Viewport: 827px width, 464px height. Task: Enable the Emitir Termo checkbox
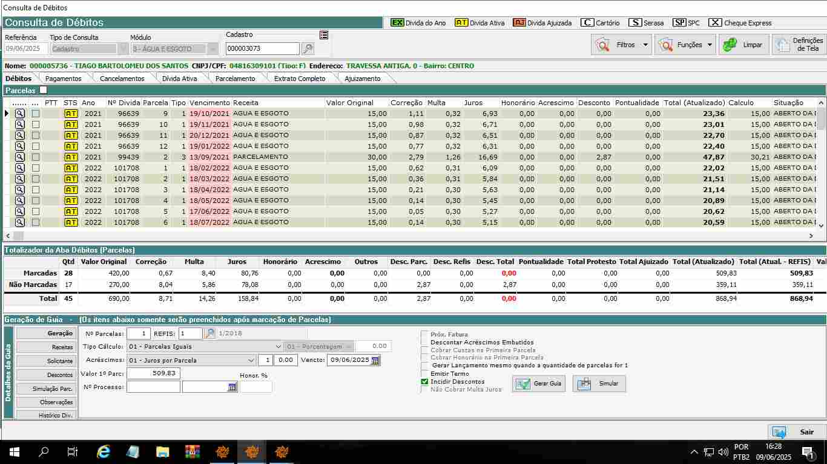pyautogui.click(x=424, y=374)
